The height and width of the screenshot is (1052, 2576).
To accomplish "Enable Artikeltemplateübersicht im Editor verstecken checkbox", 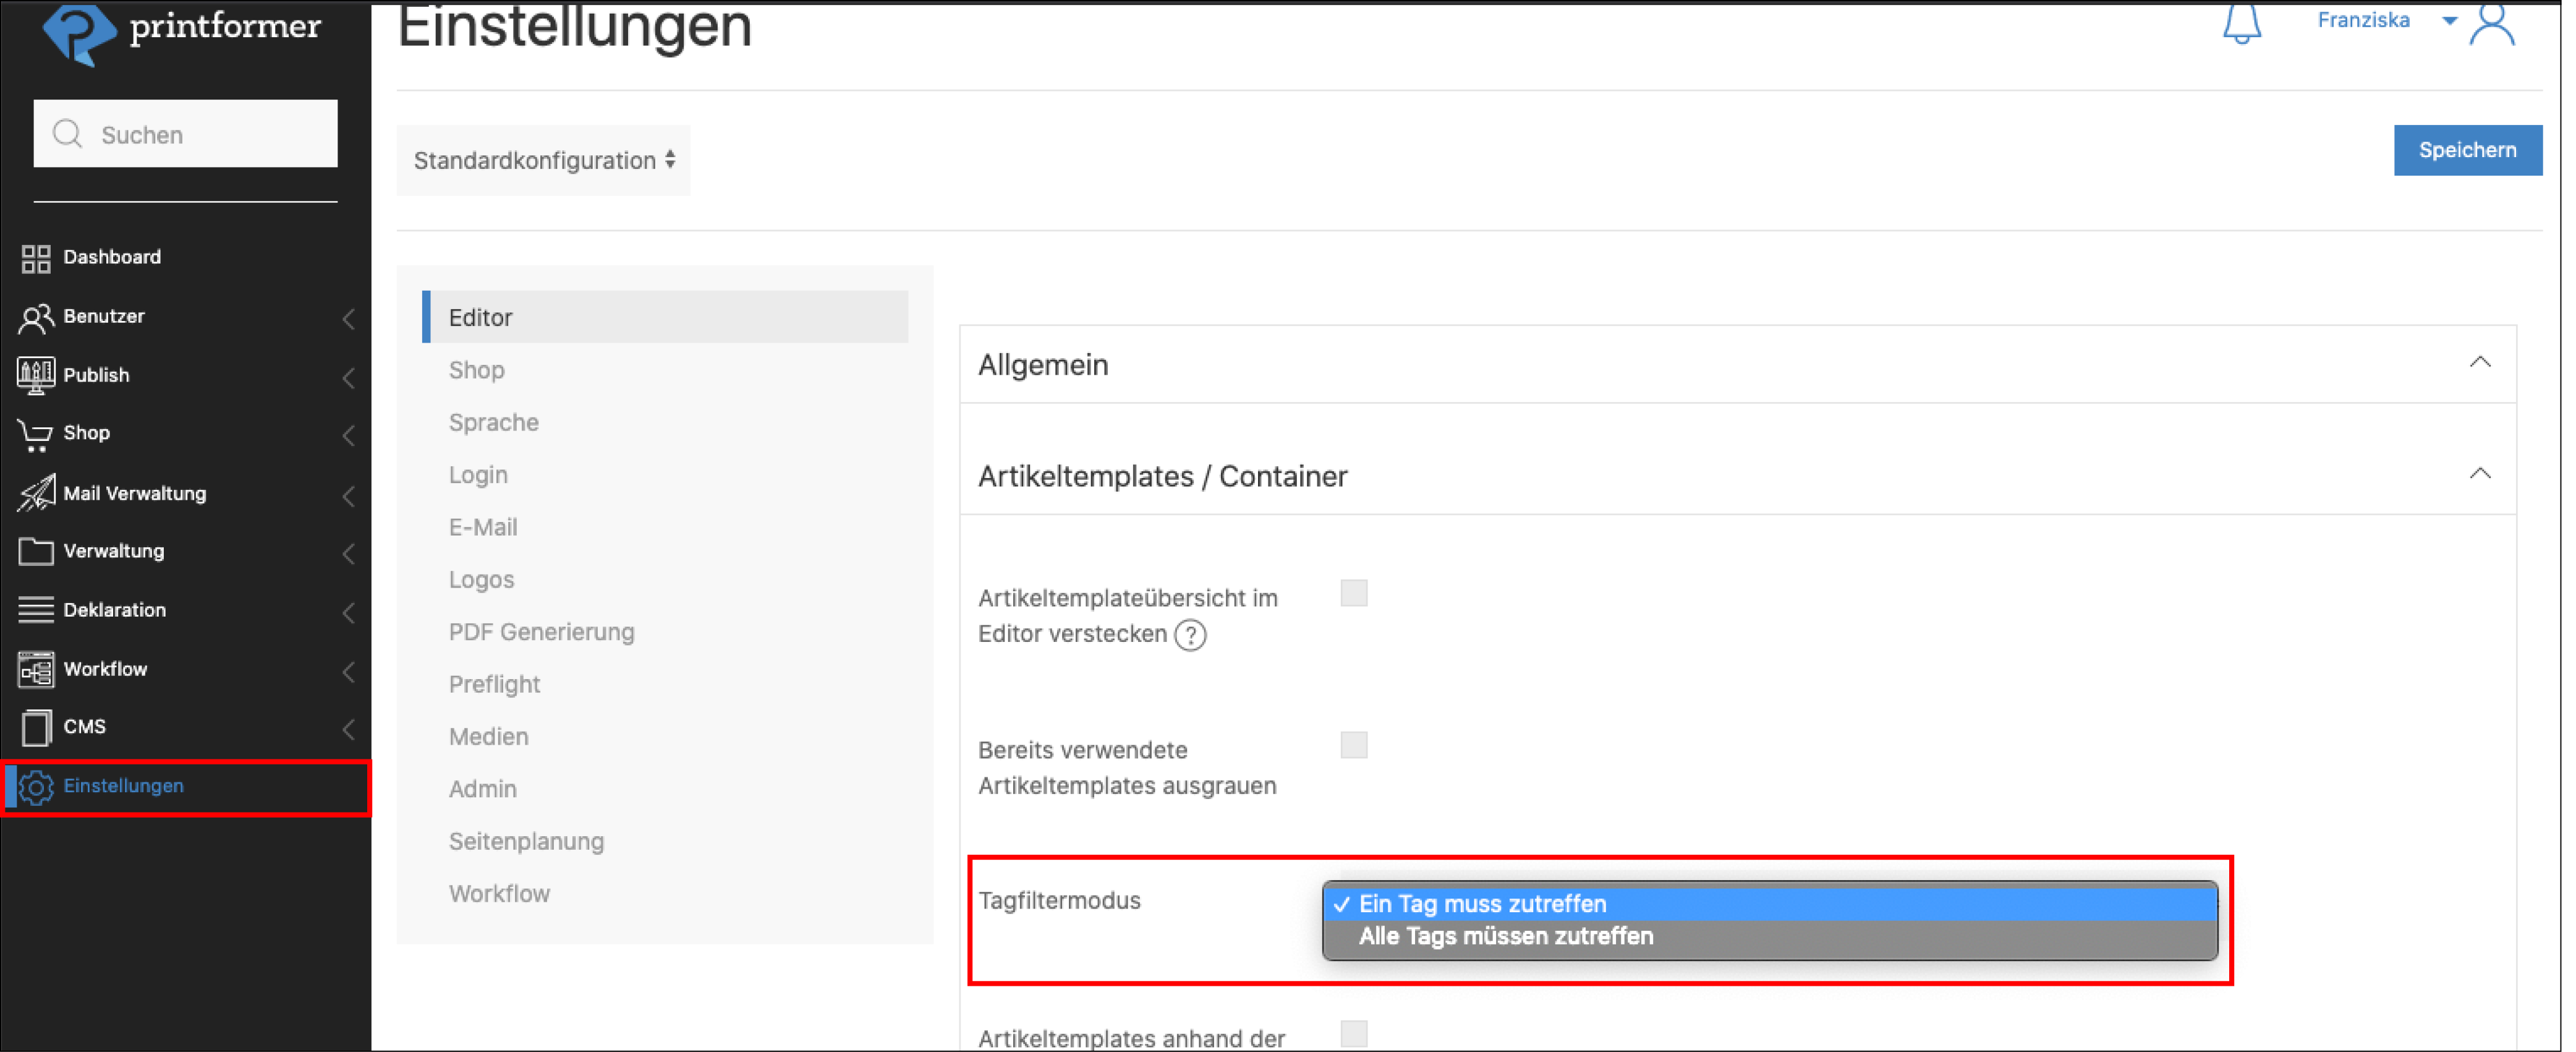I will point(1353,594).
